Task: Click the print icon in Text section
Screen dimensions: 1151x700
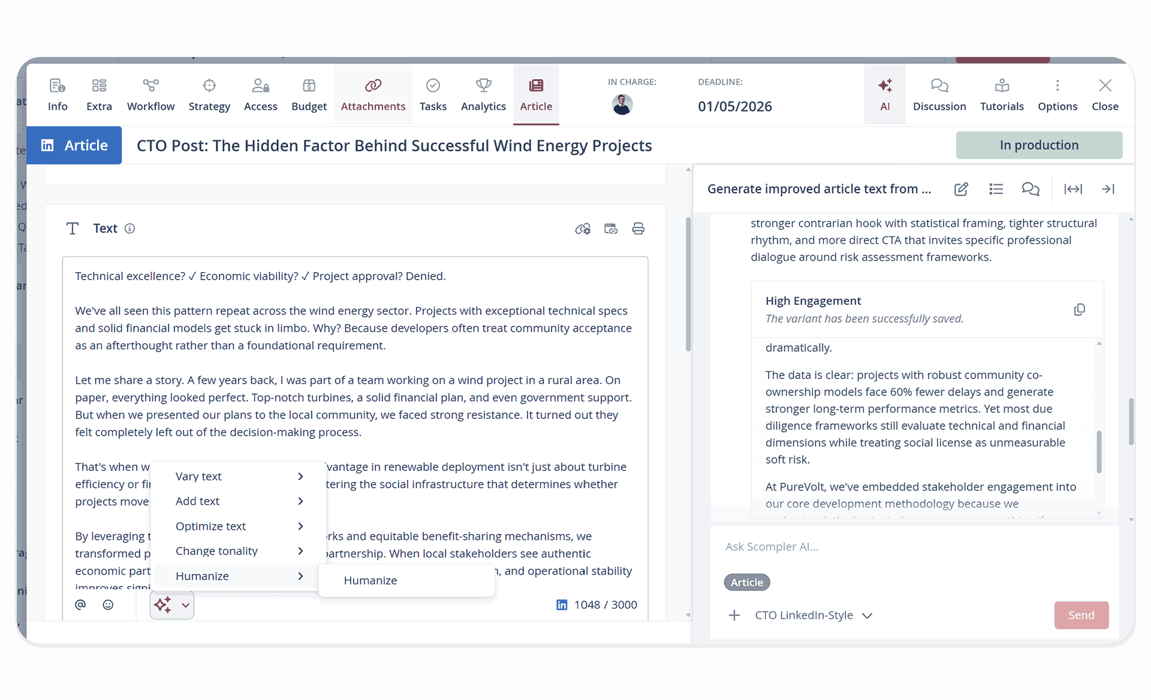Action: [638, 229]
